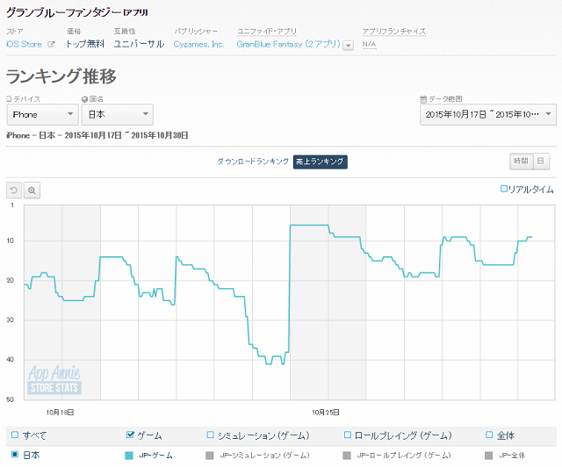Click the JP-ゲーム teal legend swatch
Screen dimensions: 562x467
(129, 456)
